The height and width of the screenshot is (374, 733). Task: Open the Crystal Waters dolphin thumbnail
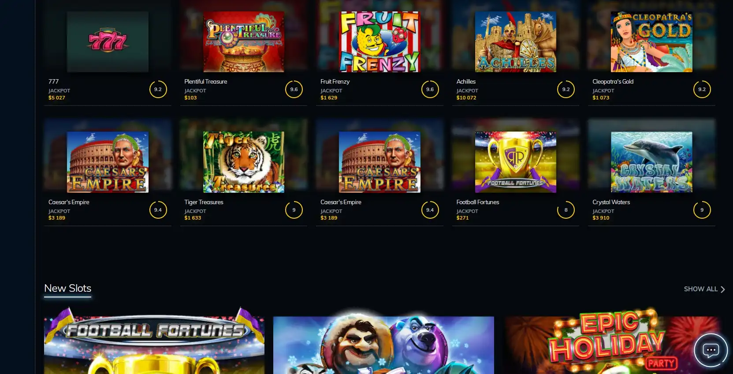click(651, 162)
